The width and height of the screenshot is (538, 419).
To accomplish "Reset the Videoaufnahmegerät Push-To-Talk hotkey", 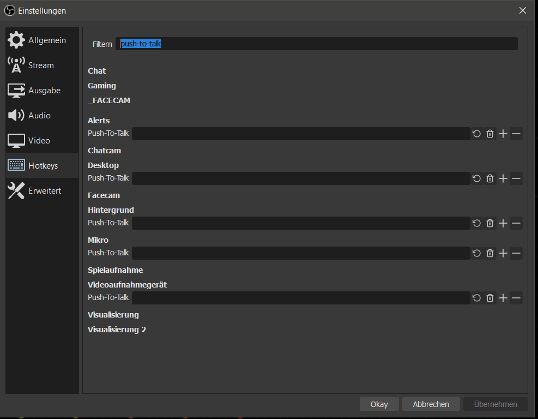I will tap(476, 298).
